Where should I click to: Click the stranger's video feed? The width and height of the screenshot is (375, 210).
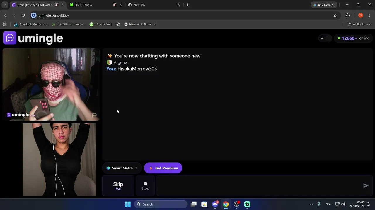51,84
